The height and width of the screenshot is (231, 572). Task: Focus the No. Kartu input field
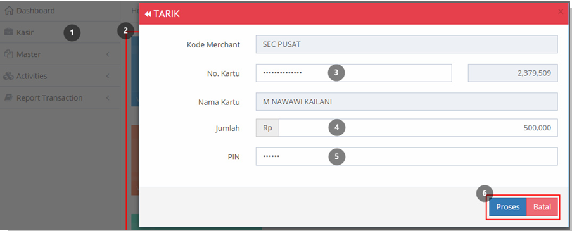(x=353, y=73)
